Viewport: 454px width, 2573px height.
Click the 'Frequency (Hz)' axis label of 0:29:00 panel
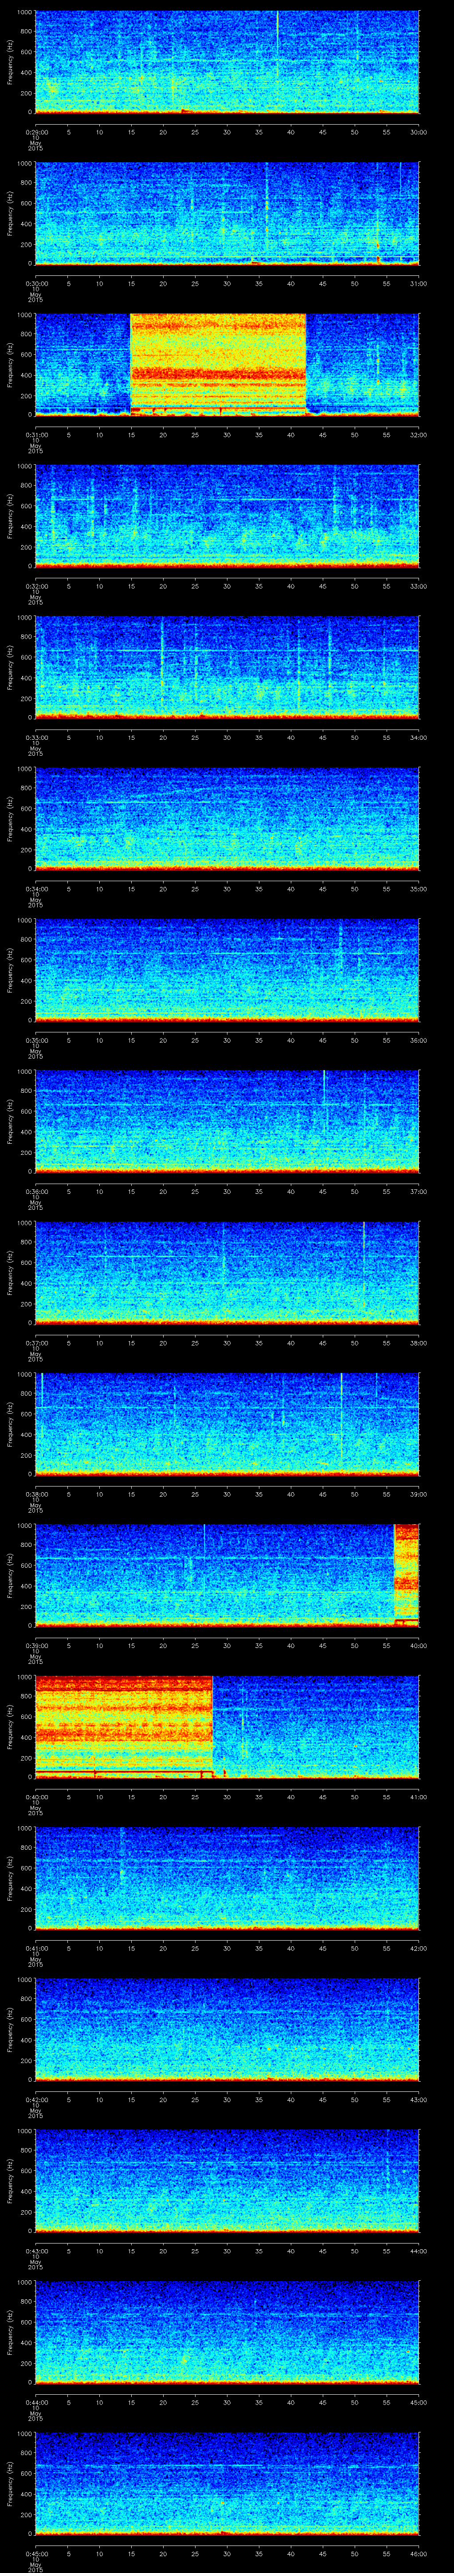point(10,62)
